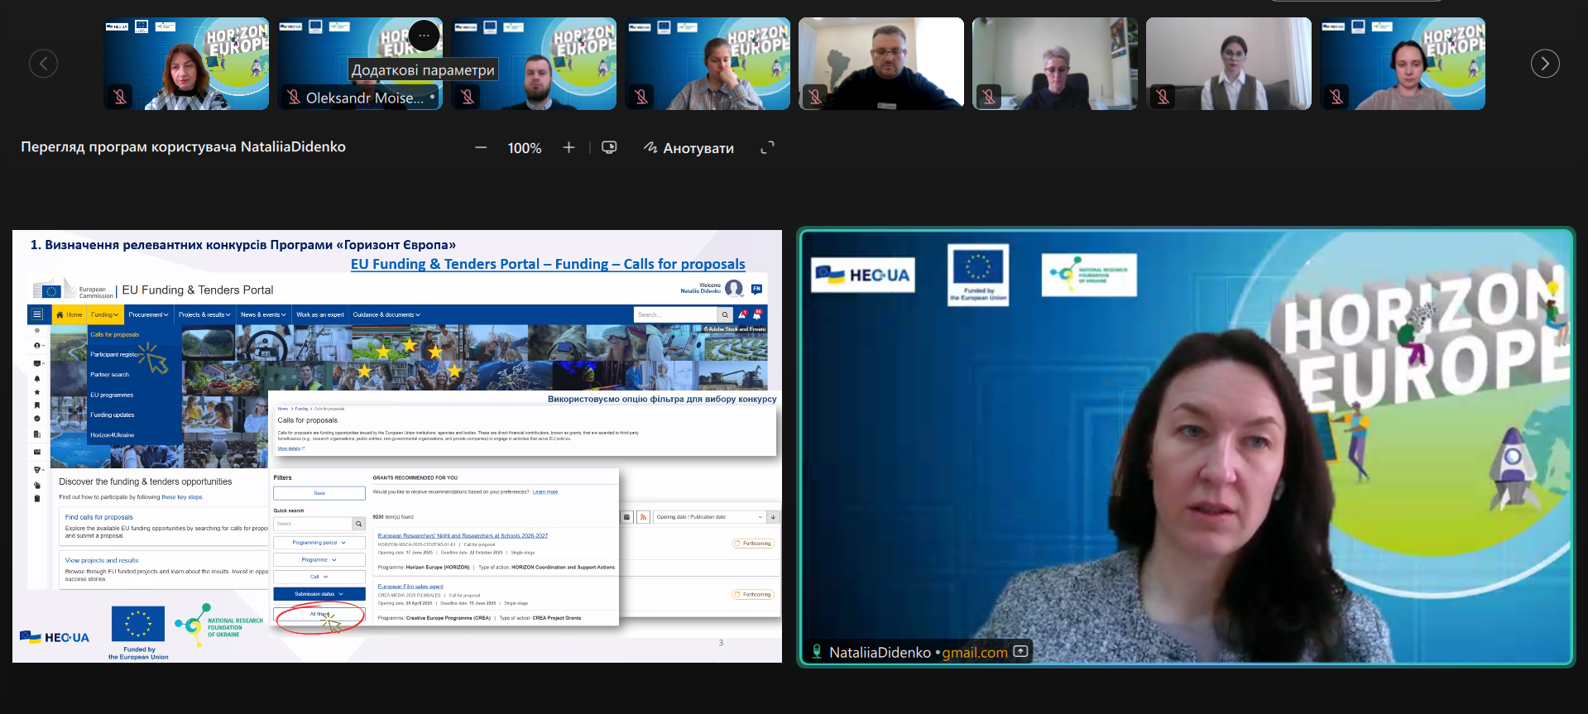Open the Procurement menu in the portal
This screenshot has height=714, width=1588.
coord(148,315)
